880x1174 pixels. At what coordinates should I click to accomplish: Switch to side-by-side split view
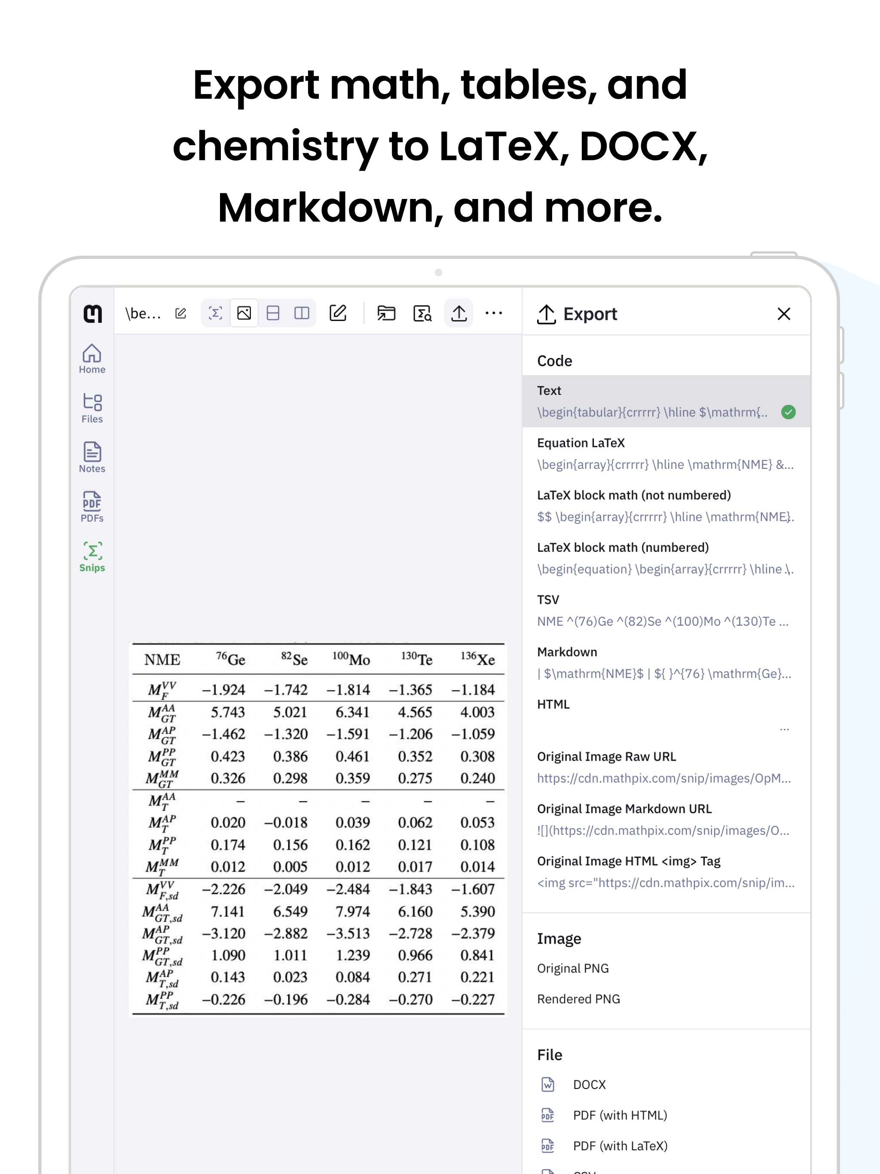(302, 314)
